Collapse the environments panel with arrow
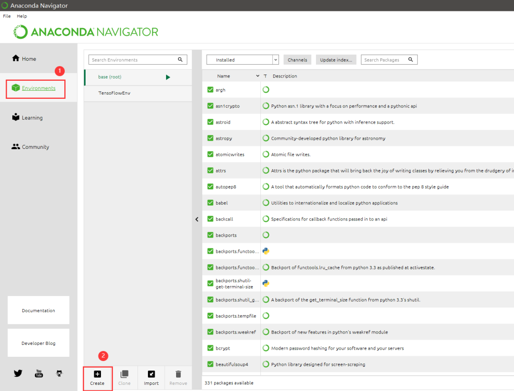 point(197,219)
